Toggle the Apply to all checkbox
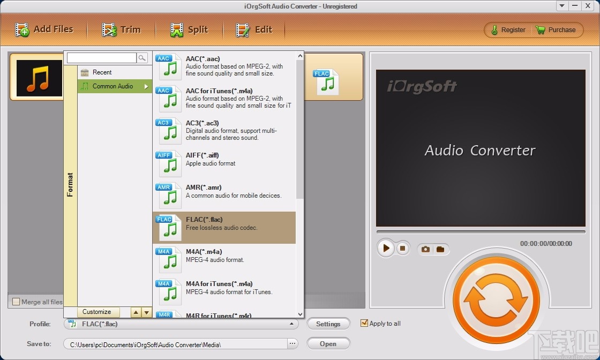Viewport: 600px width, 360px height. [365, 323]
